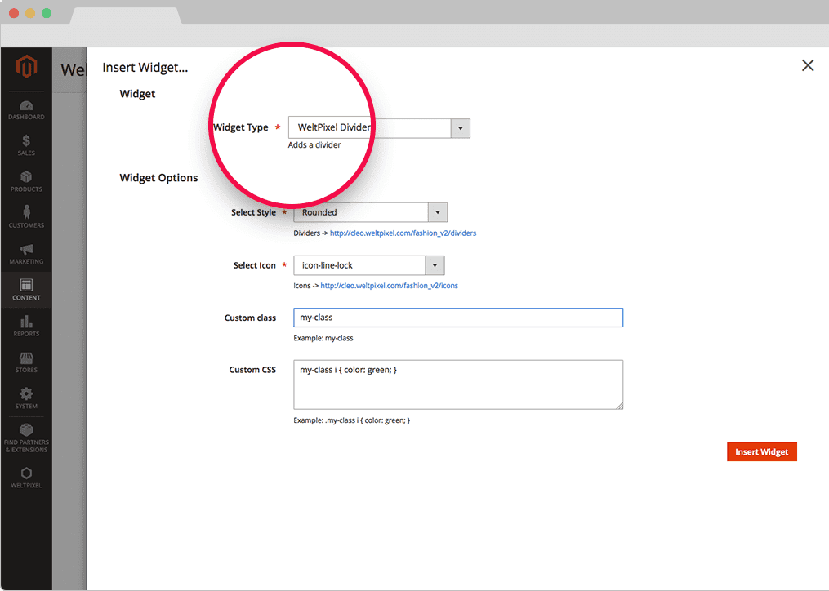
Task: Click into the Custom class input field
Action: (457, 318)
